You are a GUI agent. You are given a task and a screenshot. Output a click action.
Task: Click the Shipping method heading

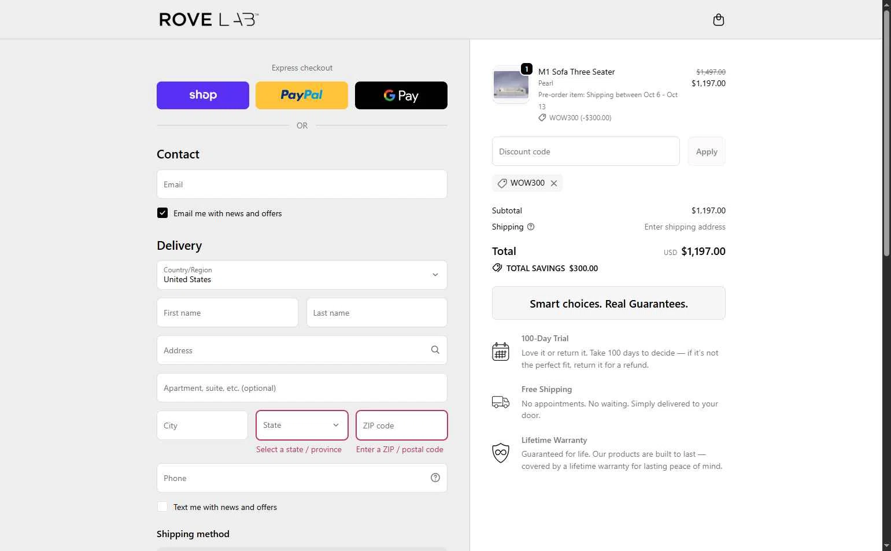(193, 534)
